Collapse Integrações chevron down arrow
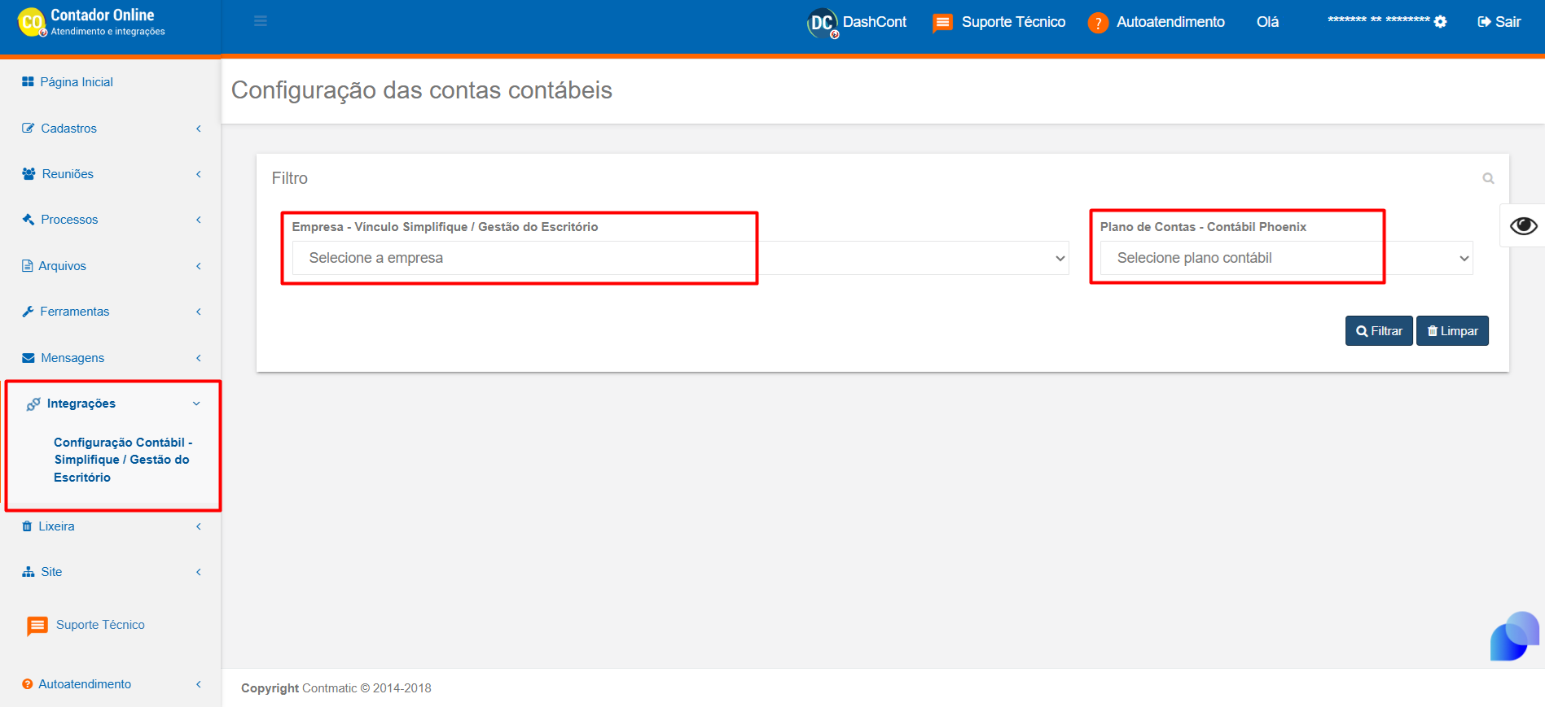1545x707 pixels. click(196, 404)
